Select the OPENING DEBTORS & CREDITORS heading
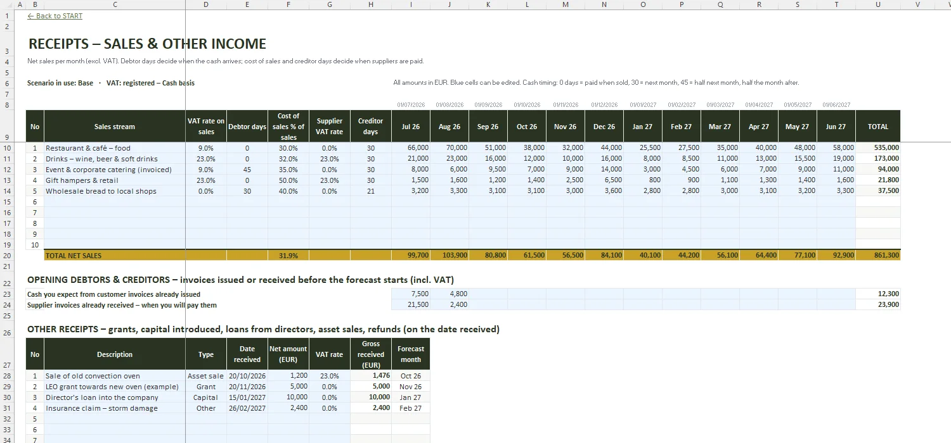The height and width of the screenshot is (443, 951). click(240, 280)
